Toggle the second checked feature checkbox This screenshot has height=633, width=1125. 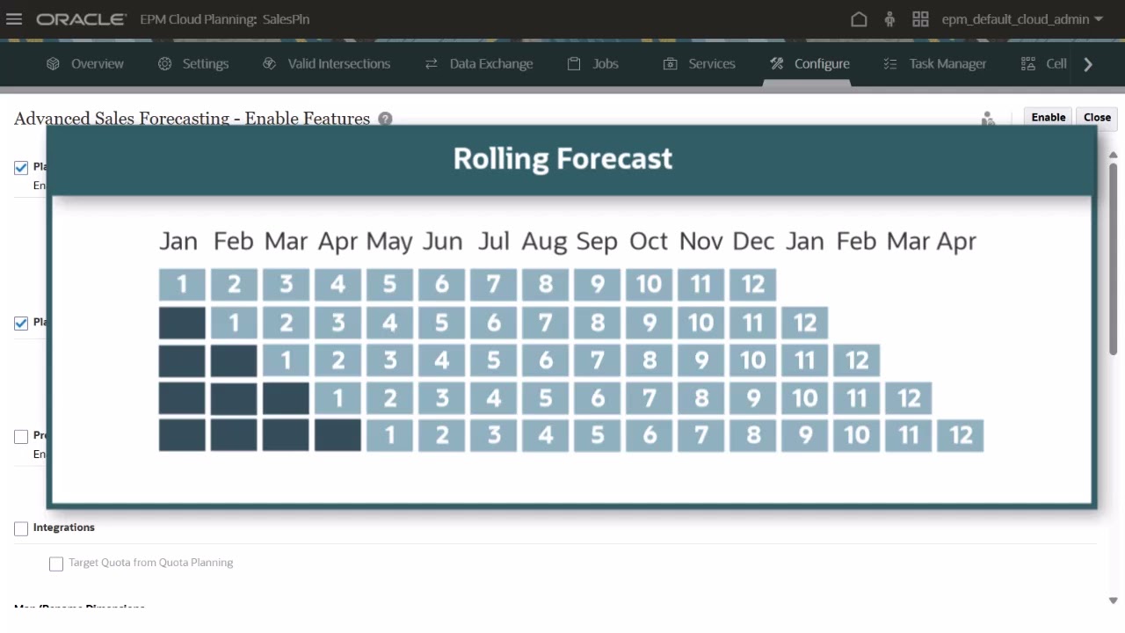click(x=21, y=323)
